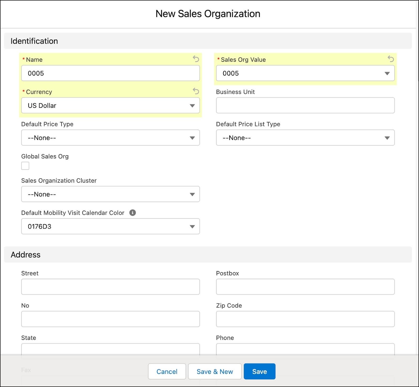This screenshot has width=419, height=387.
Task: Click the Business Unit input field
Action: coord(305,105)
